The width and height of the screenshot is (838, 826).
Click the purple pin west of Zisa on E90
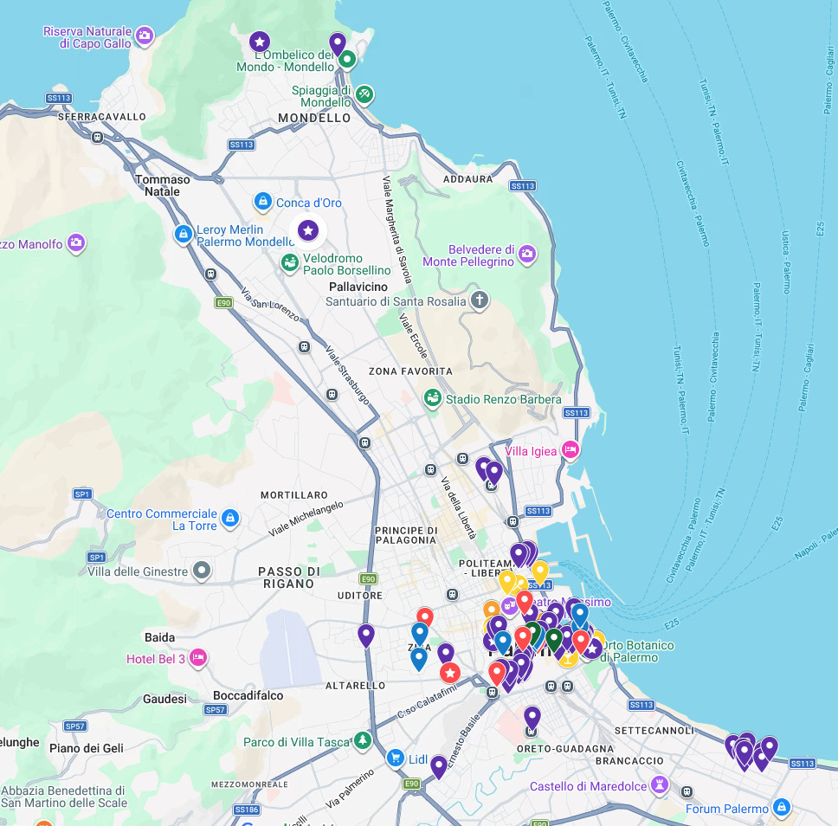coord(366,636)
